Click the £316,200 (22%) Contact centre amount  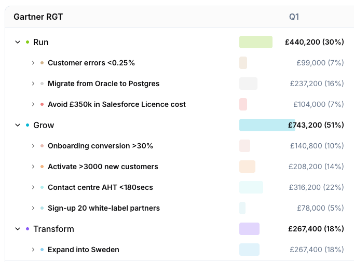coord(317,187)
